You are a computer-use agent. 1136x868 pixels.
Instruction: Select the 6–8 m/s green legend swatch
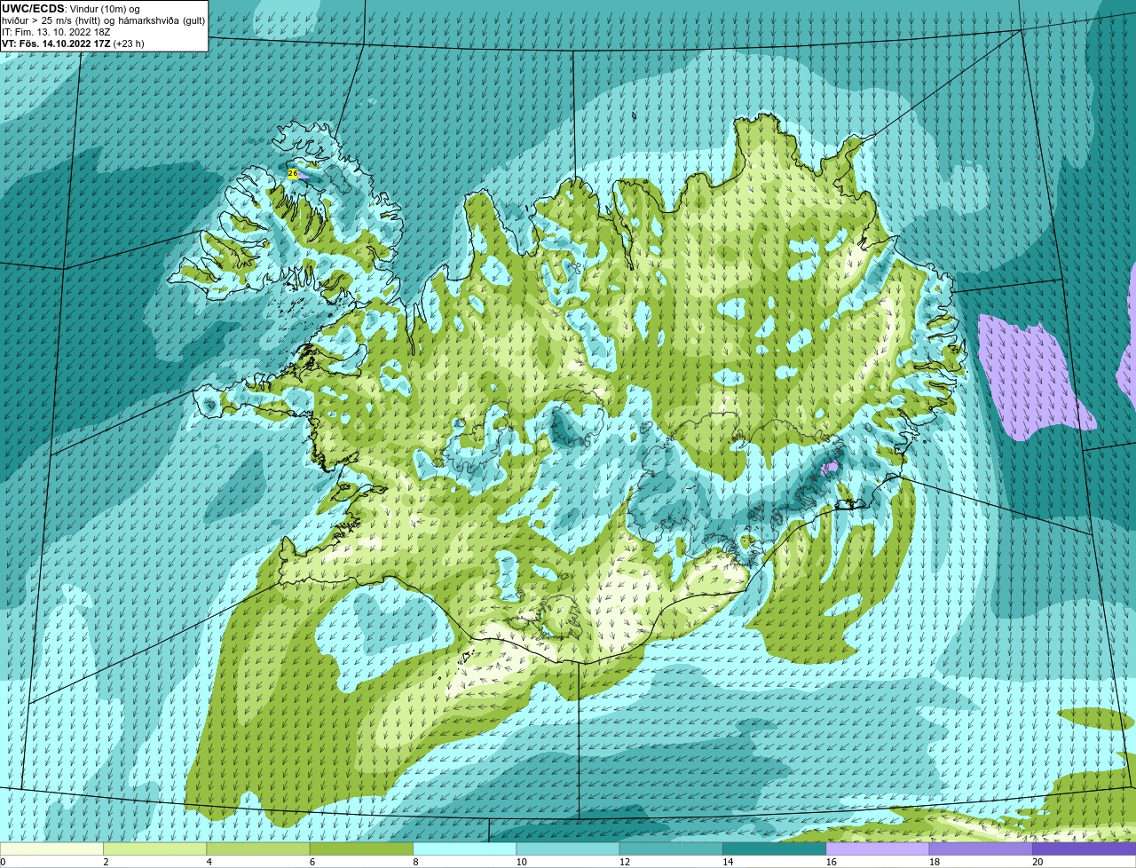[361, 848]
